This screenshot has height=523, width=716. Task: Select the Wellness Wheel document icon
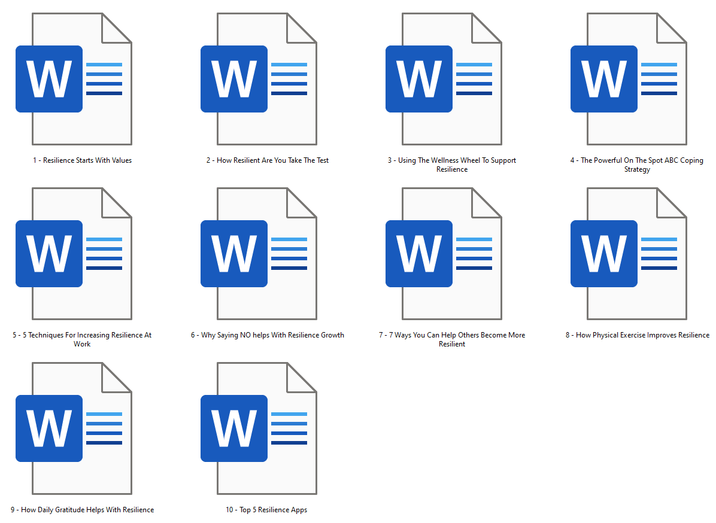coord(444,79)
